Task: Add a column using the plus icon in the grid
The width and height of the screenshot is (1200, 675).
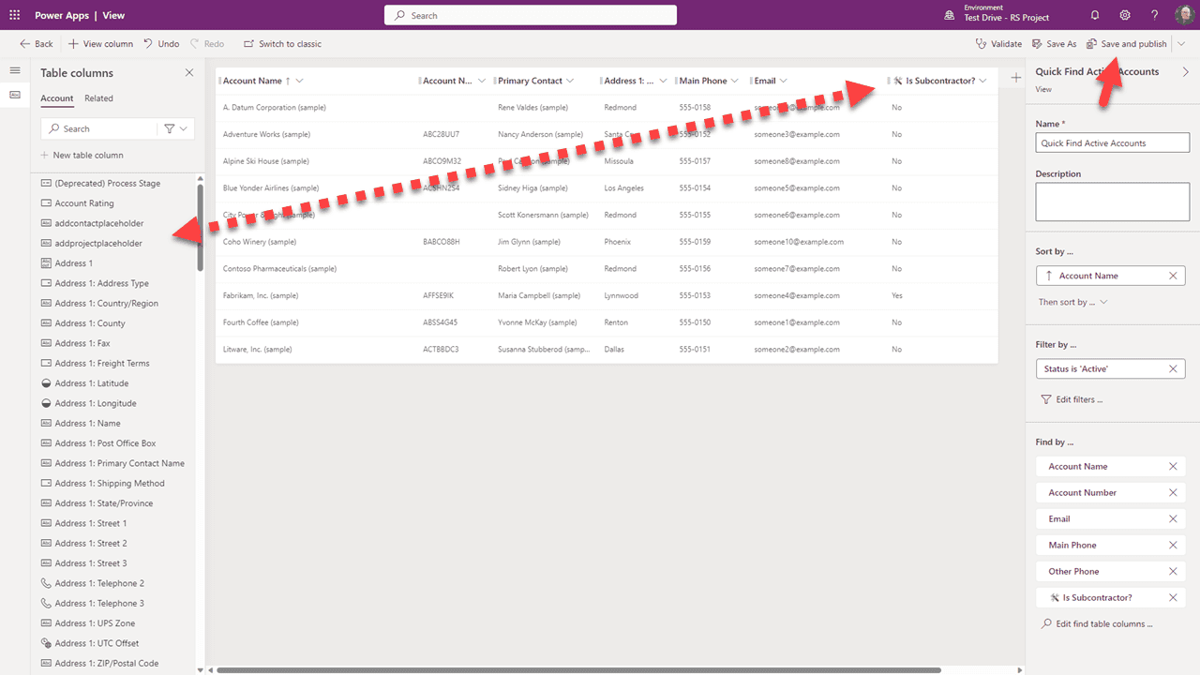Action: pos(1015,78)
